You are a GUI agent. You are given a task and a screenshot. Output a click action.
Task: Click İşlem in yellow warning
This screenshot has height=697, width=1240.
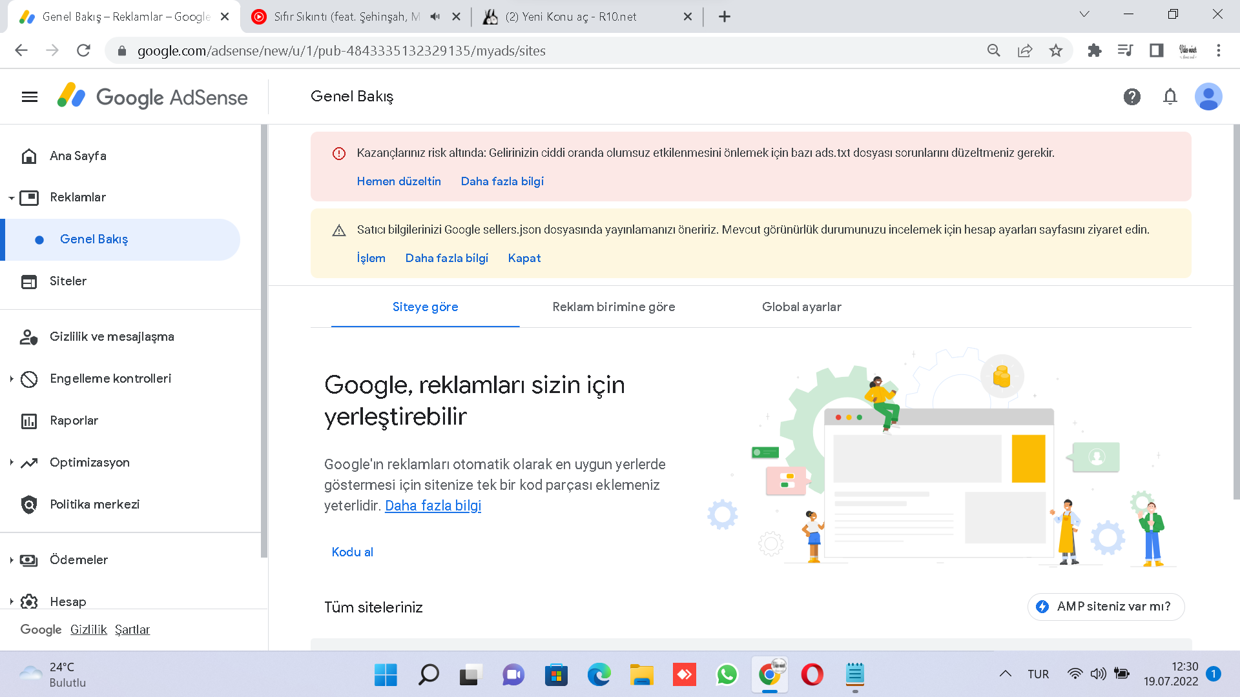click(x=371, y=258)
